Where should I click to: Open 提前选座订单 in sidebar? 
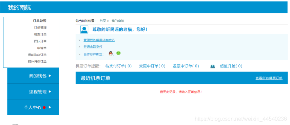[37, 55]
